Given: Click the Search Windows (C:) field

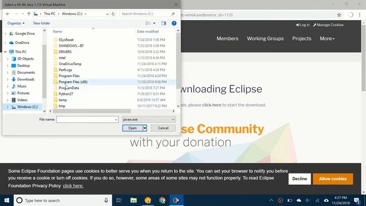Looking at the screenshot, I should (x=148, y=14).
